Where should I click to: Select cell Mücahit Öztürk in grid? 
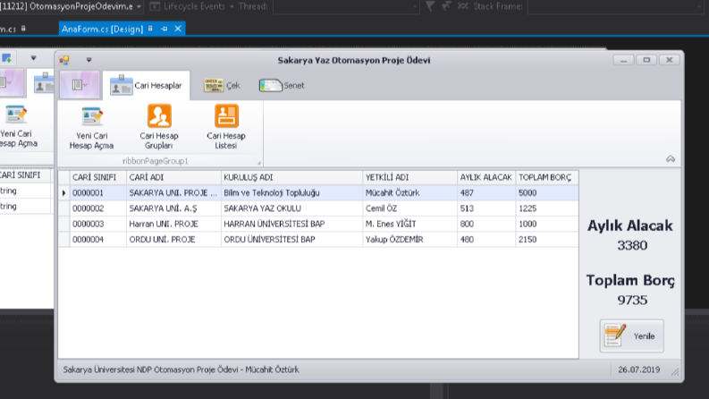(409, 192)
